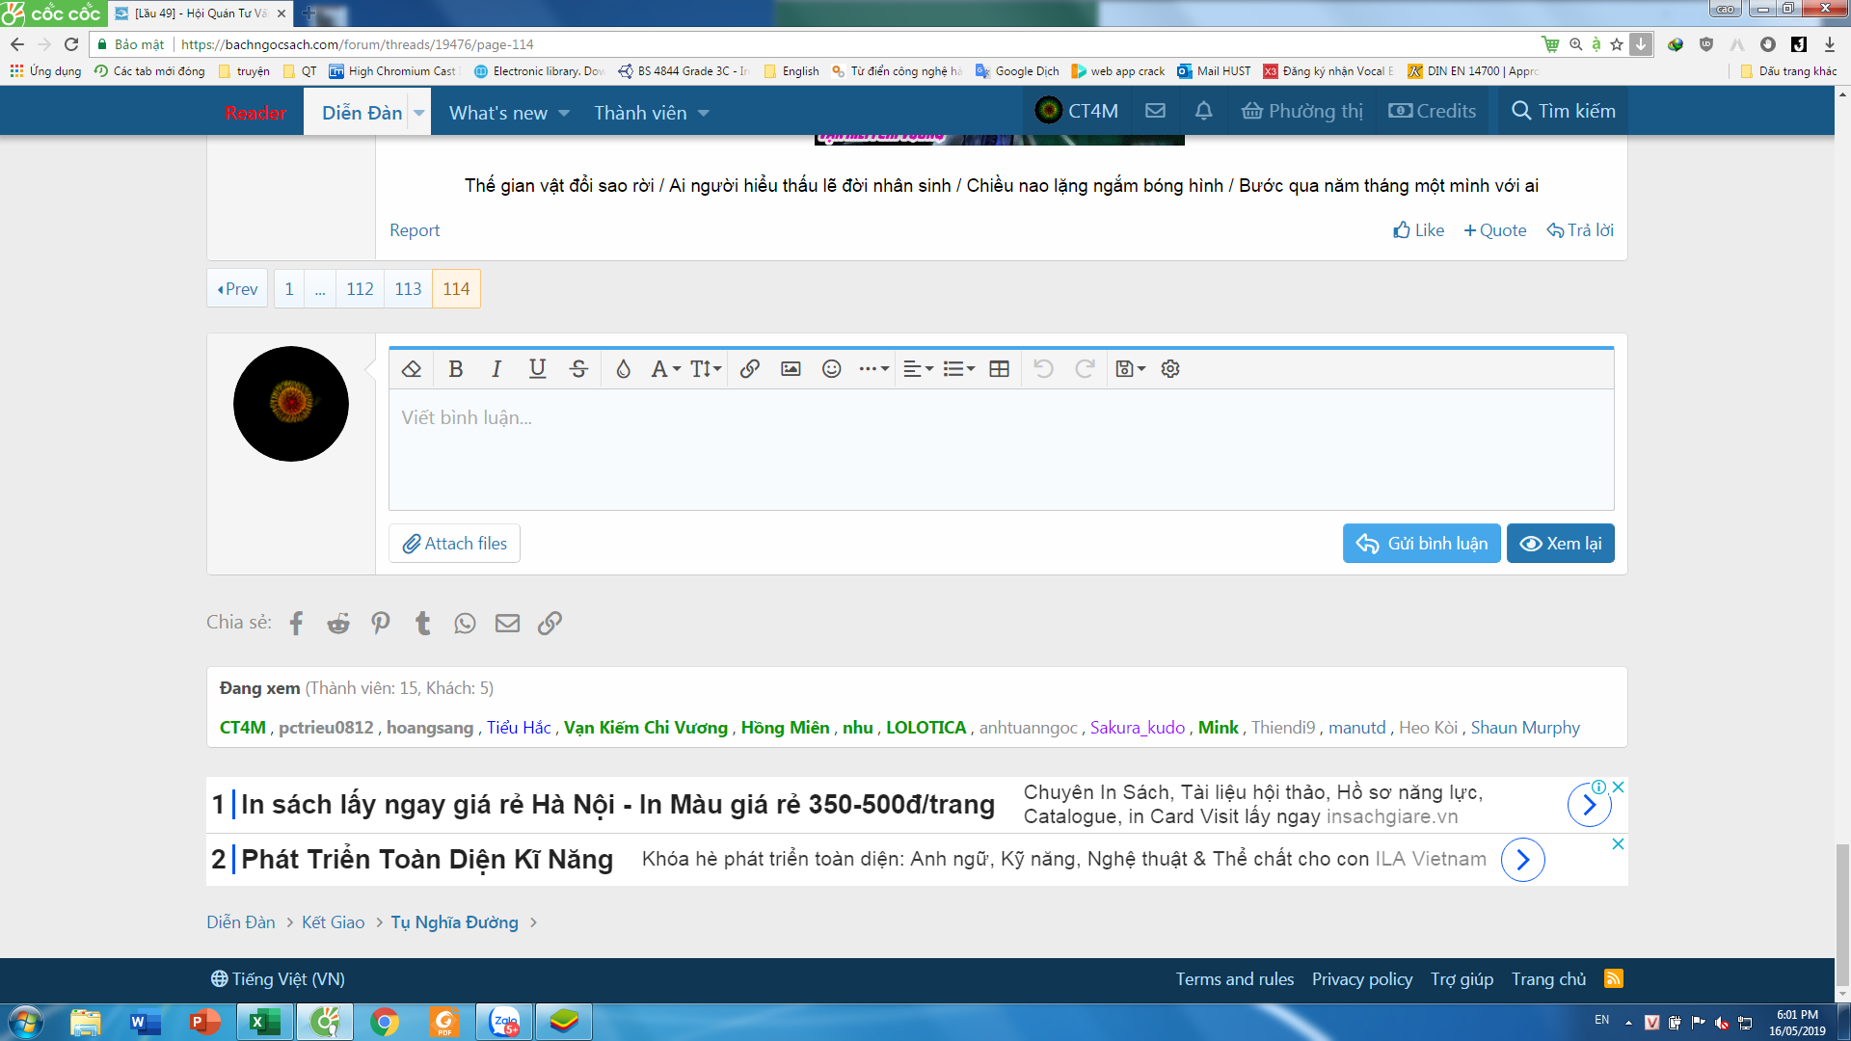Click the eraser remove formatting icon

point(412,369)
